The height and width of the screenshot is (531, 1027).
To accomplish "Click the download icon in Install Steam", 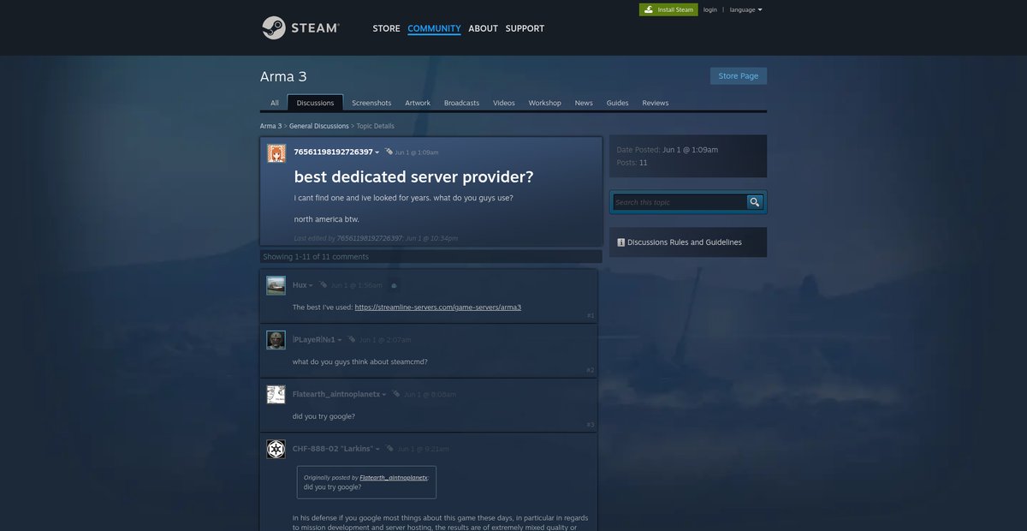I will click(650, 9).
